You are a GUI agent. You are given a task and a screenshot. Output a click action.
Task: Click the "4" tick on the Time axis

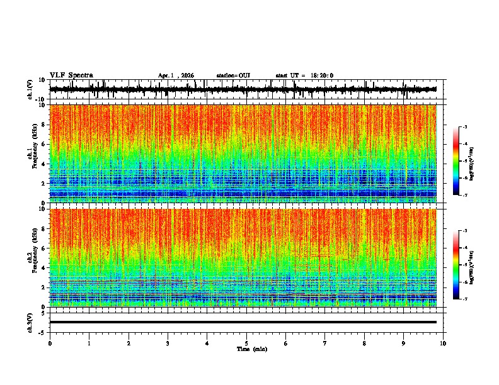coord(207,343)
